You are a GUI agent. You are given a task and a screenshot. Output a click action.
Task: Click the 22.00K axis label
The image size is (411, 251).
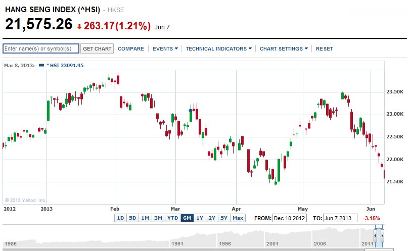pyautogui.click(x=395, y=159)
